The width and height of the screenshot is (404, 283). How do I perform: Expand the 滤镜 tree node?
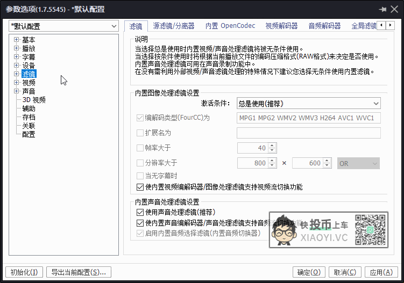click(17, 74)
